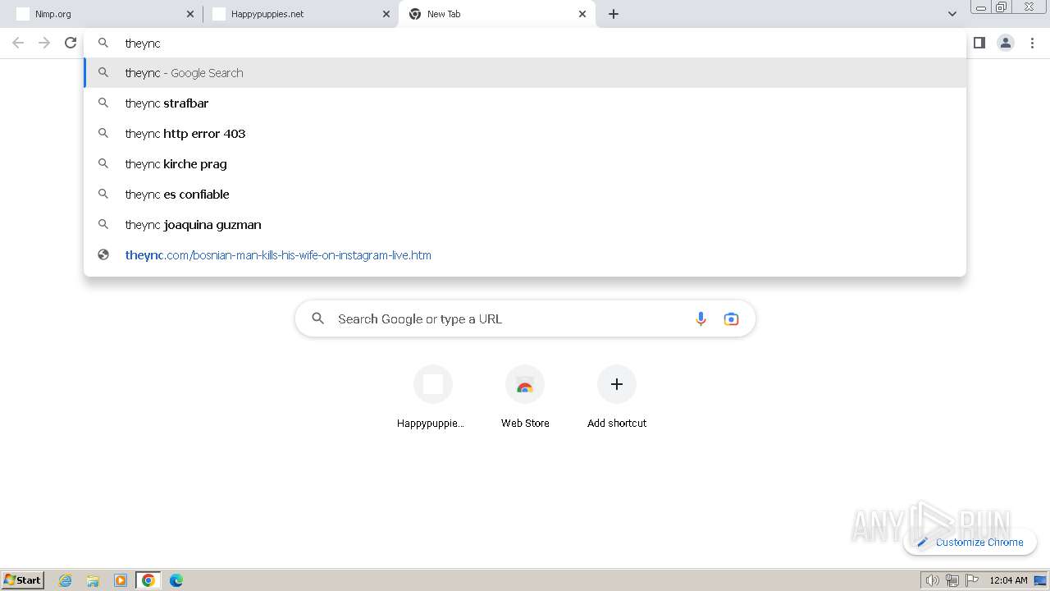This screenshot has height=591, width=1050.
Task: Click the 12:04 AM system clock
Action: tap(1008, 580)
